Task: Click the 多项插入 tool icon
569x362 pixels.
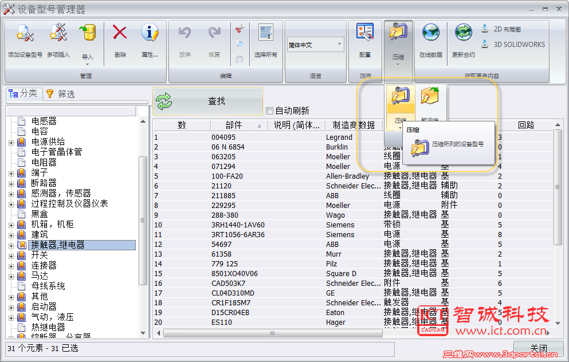Action: (58, 33)
